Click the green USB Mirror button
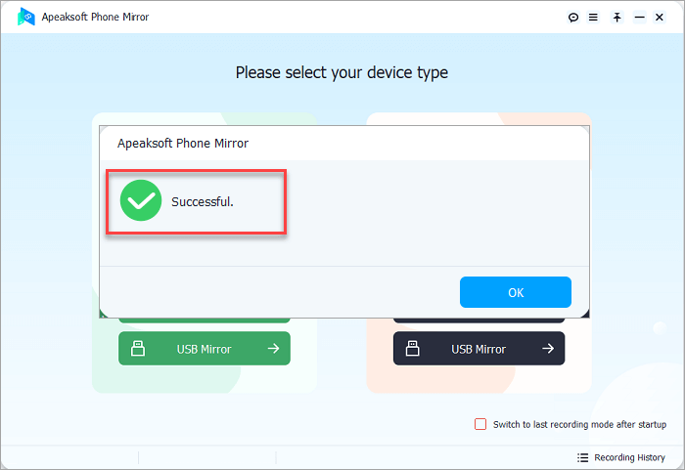The height and width of the screenshot is (470, 685). coord(205,348)
